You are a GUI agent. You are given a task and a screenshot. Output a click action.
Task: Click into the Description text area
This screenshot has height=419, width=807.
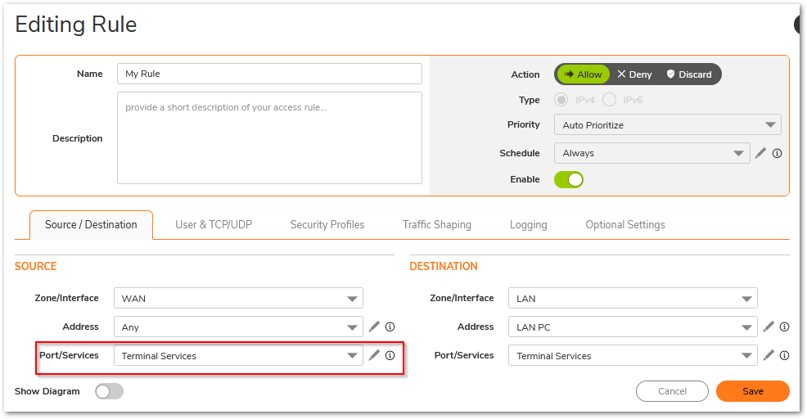pos(270,138)
